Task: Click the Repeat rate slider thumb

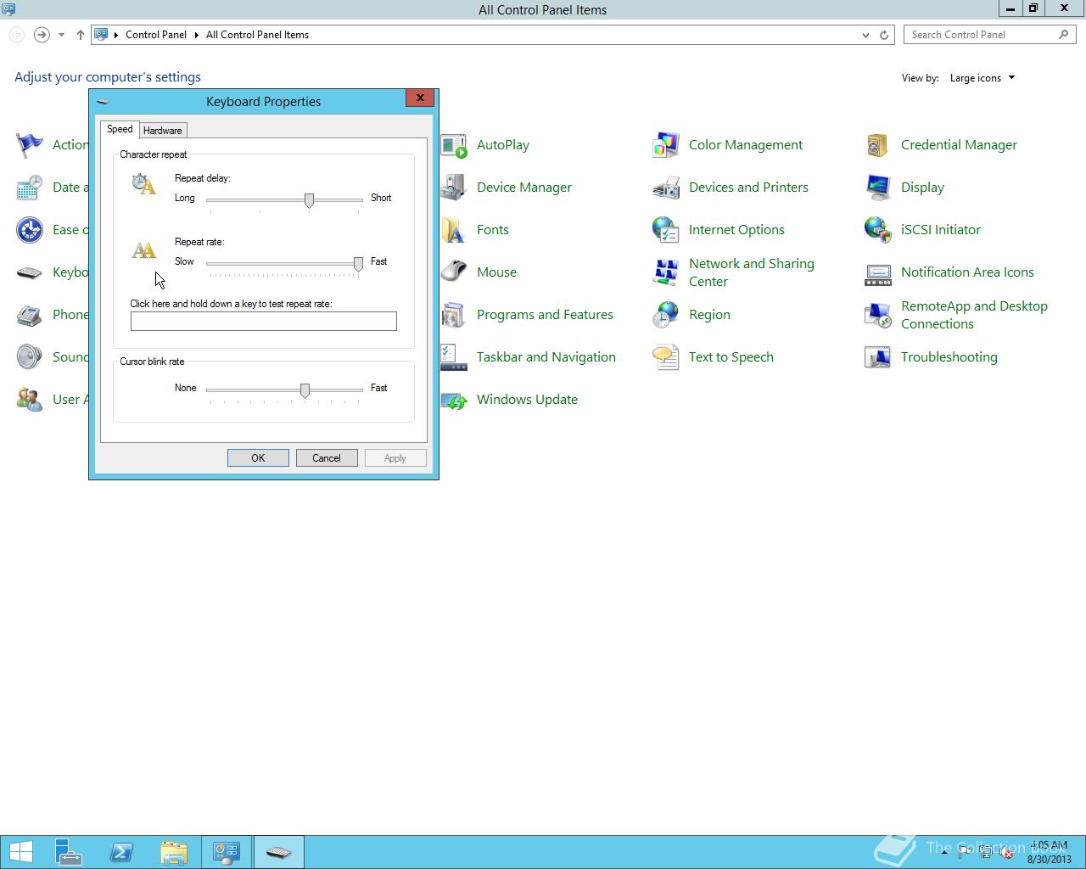Action: pyautogui.click(x=358, y=264)
